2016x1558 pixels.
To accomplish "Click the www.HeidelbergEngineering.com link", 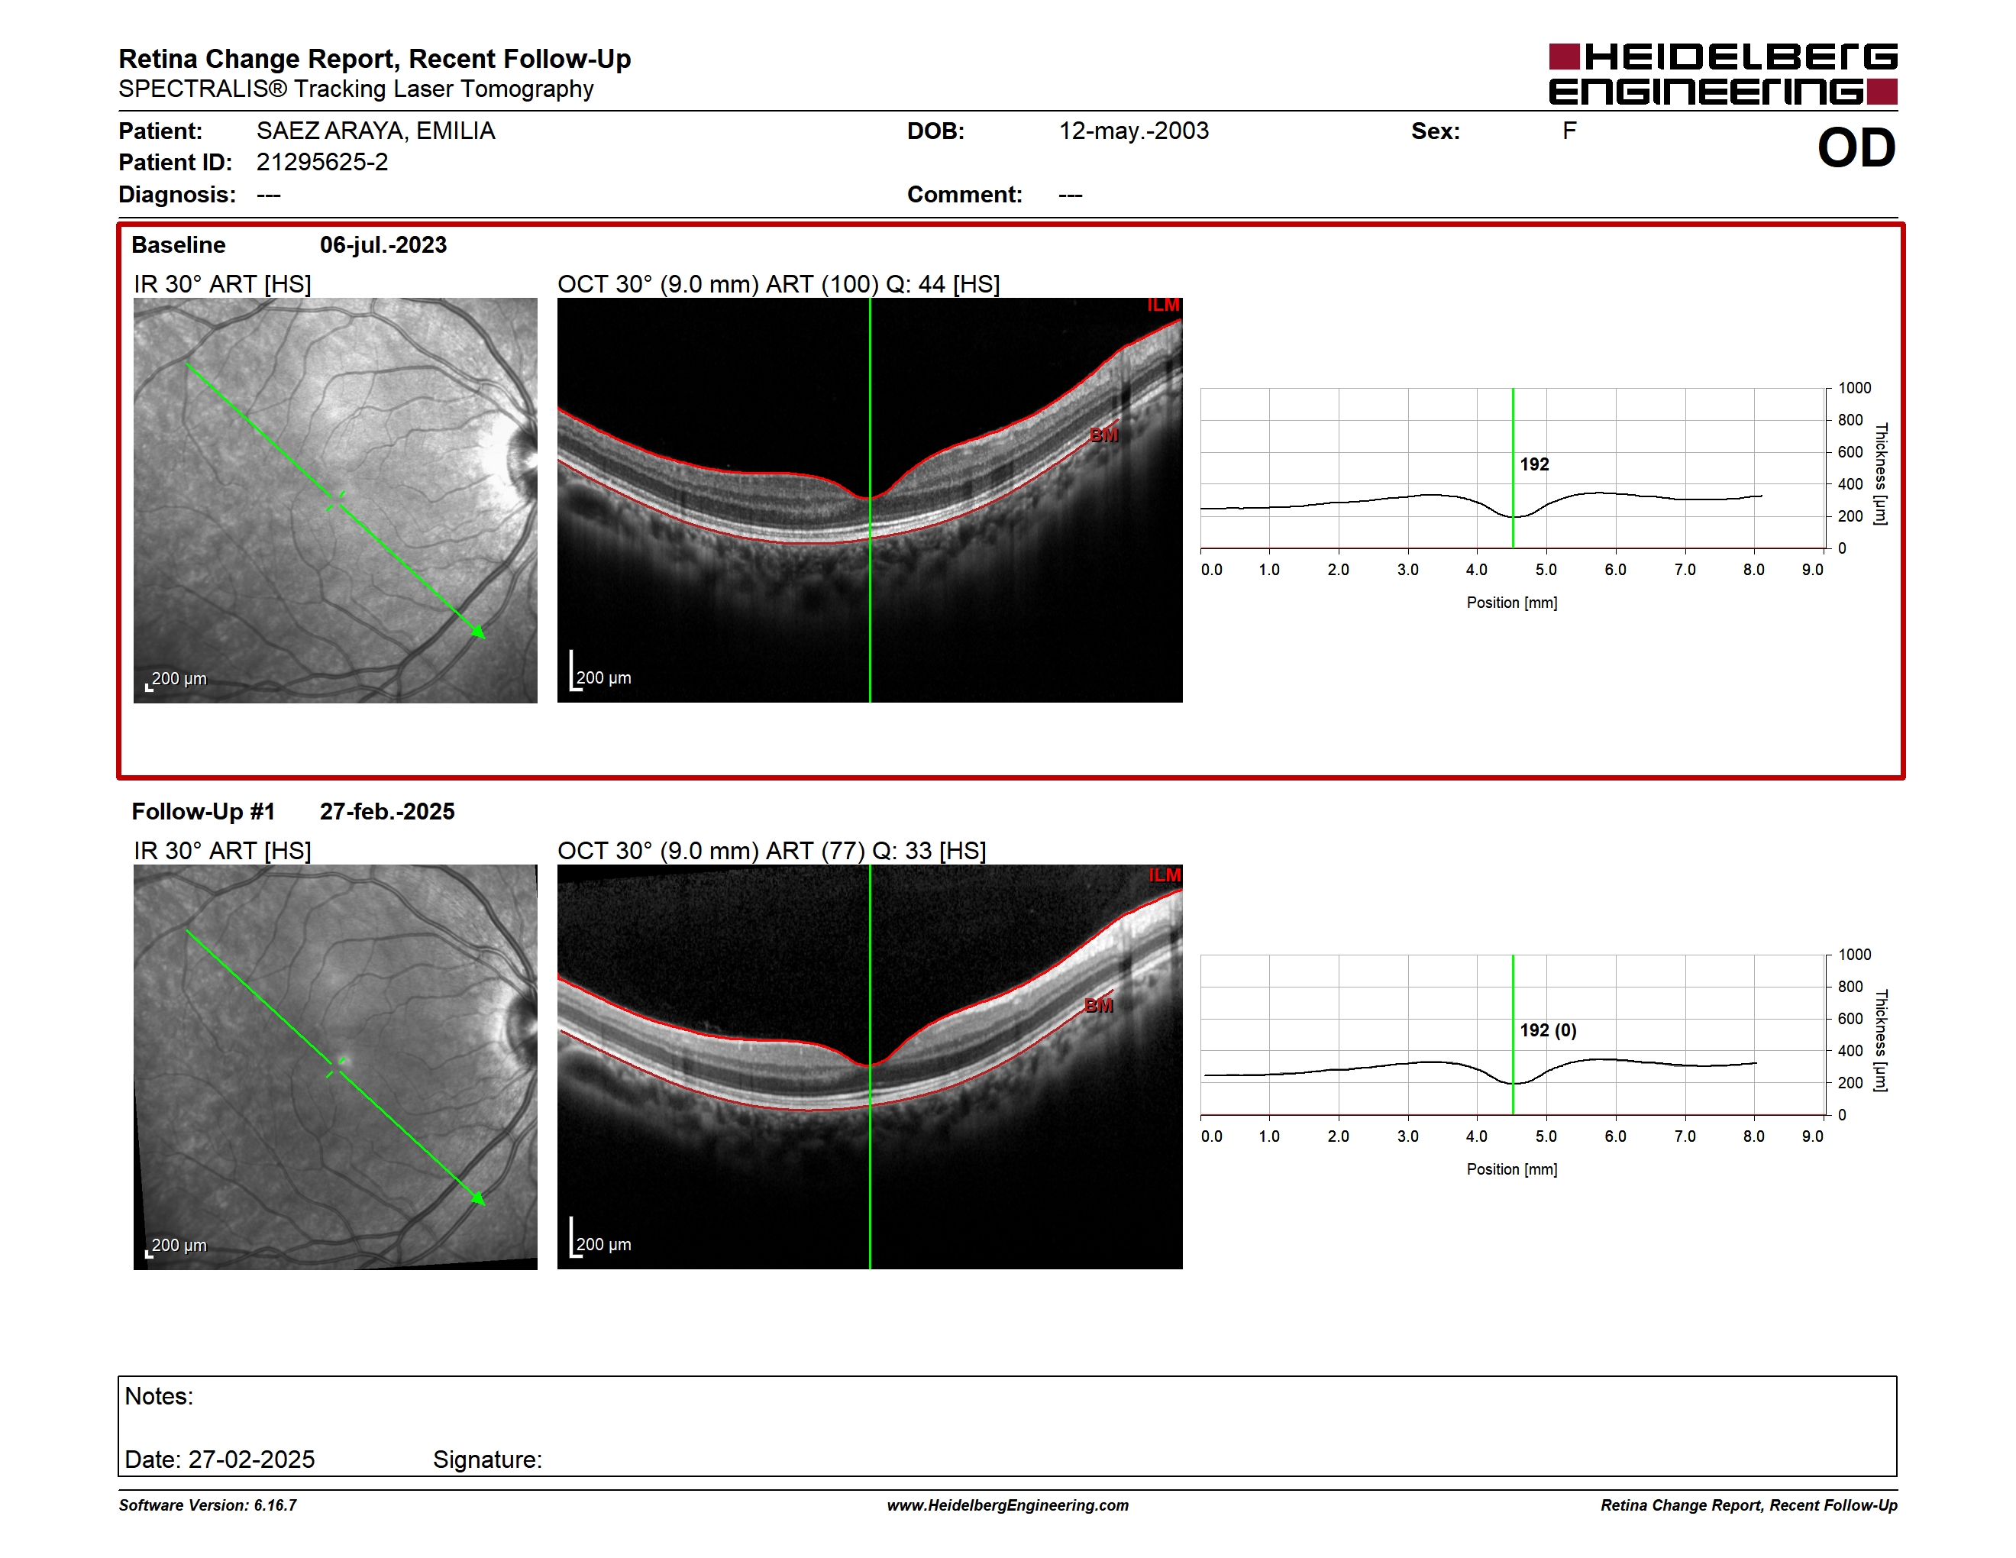I will pyautogui.click(x=1007, y=1505).
